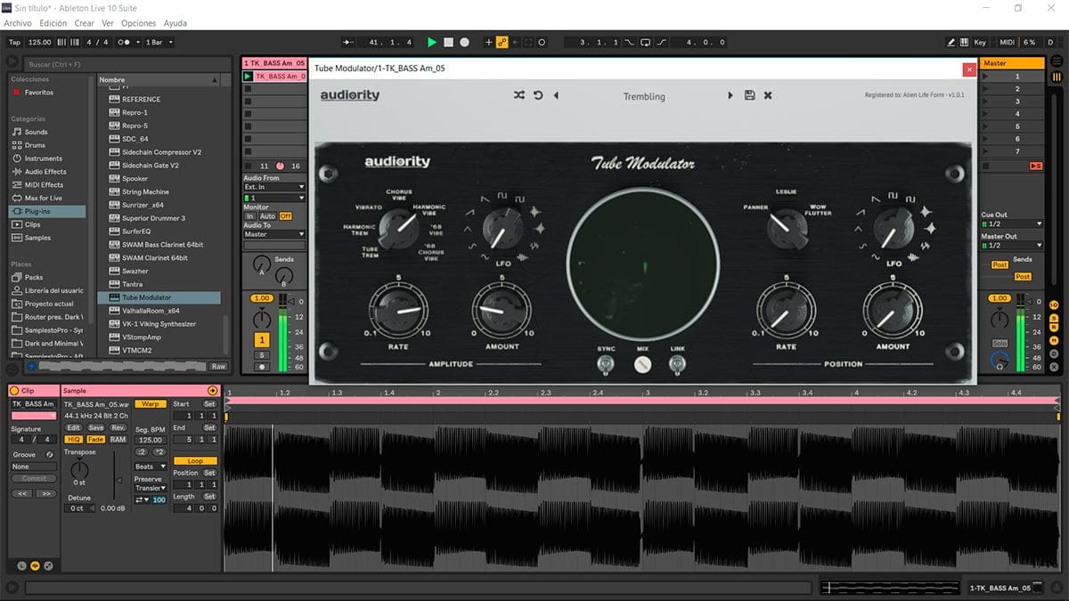Open the sample box toggle in Sample header
This screenshot has width=1069, height=601.
coord(212,391)
